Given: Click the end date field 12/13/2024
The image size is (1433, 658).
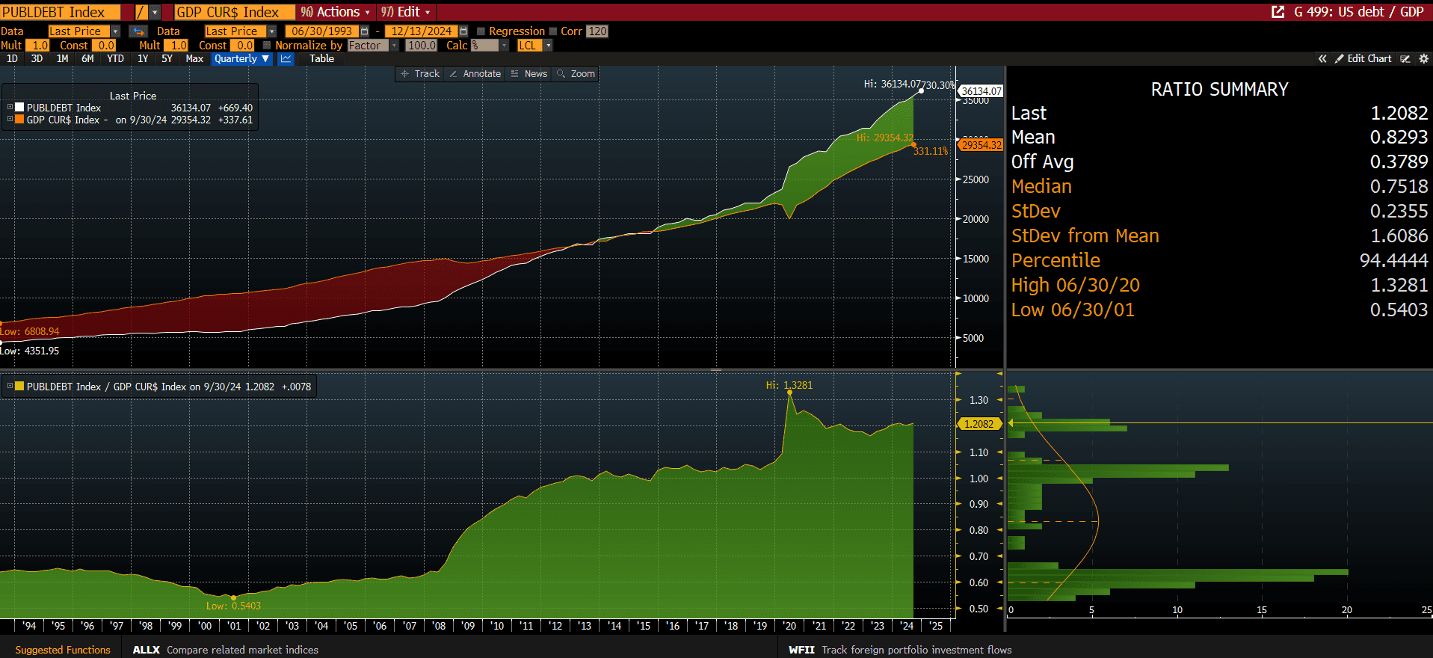Looking at the screenshot, I should (x=422, y=31).
